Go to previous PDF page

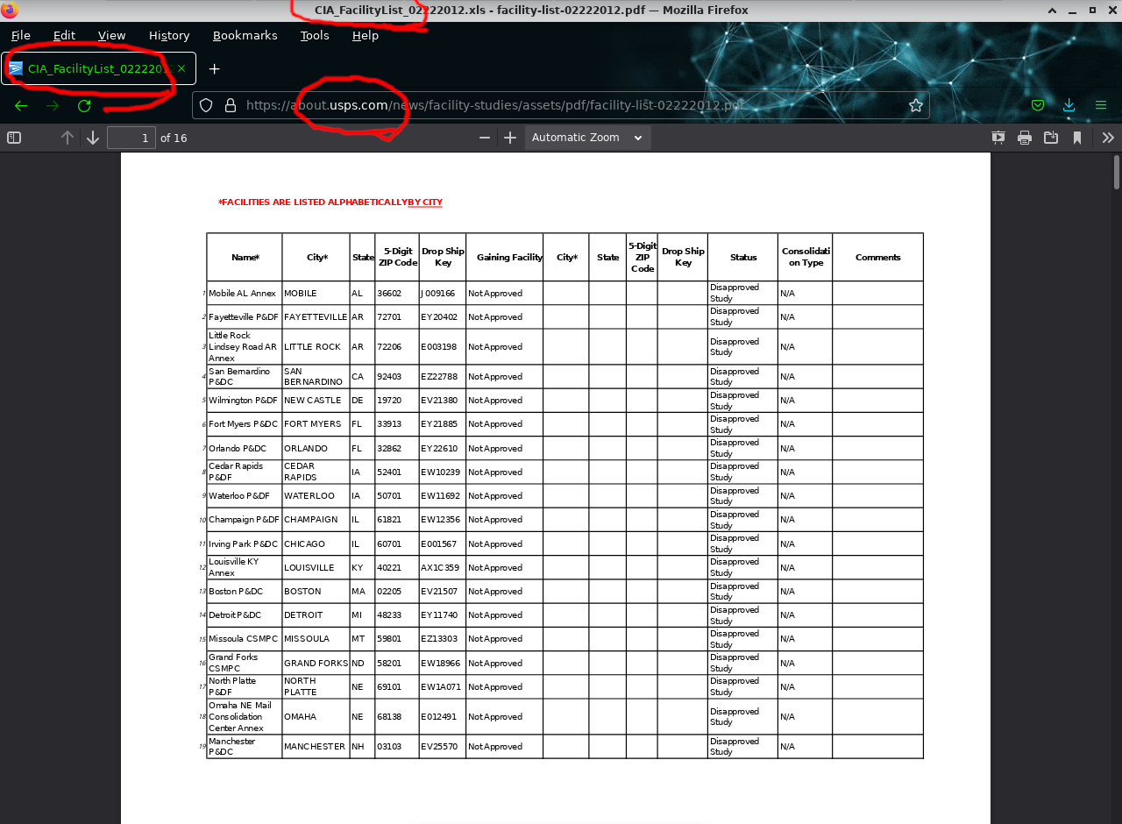tap(67, 138)
